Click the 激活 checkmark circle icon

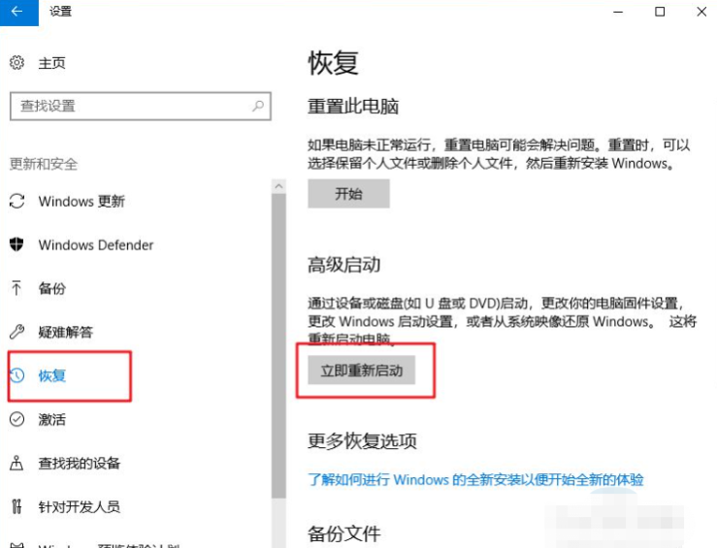point(16,419)
